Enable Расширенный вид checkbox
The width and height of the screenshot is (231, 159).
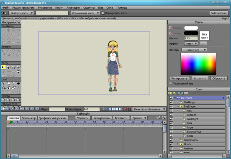tap(171, 84)
